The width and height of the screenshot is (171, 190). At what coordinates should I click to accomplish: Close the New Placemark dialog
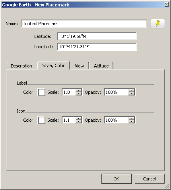167,5
